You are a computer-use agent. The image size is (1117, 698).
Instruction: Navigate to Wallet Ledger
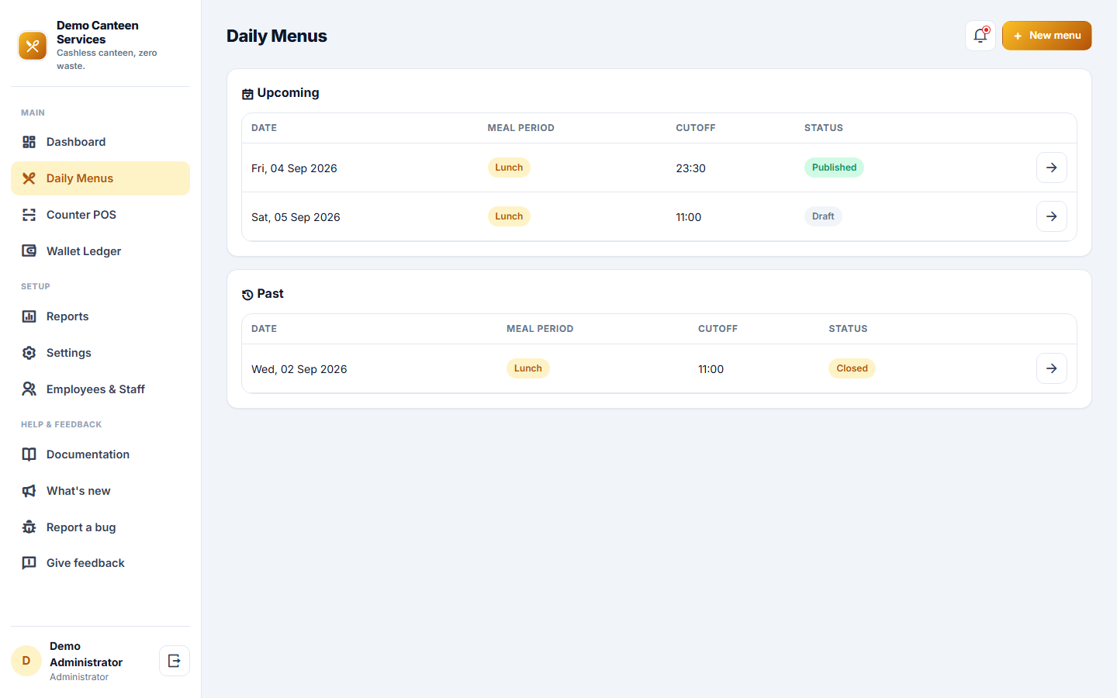click(x=100, y=251)
